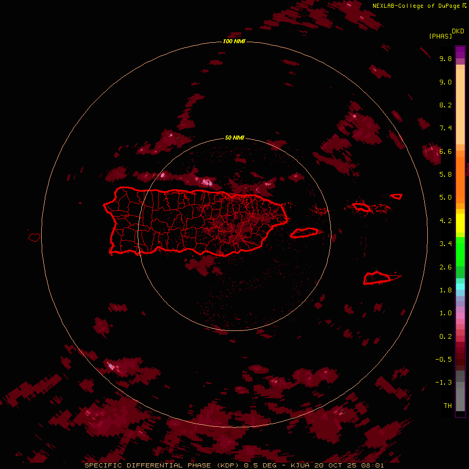
Task: Click the yellow segment of the color bar
Action: [460, 223]
